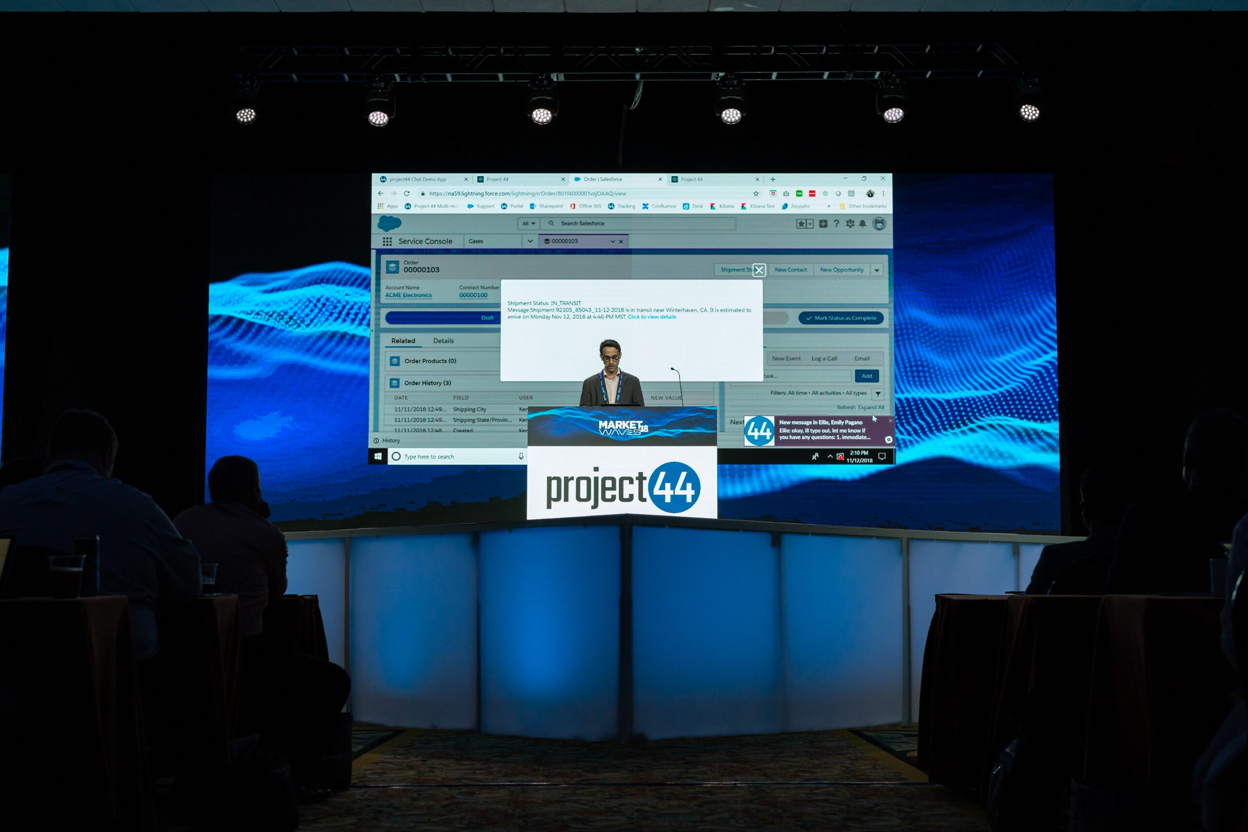This screenshot has height=832, width=1248.
Task: Open the Kibana bookmark
Action: tap(722, 206)
